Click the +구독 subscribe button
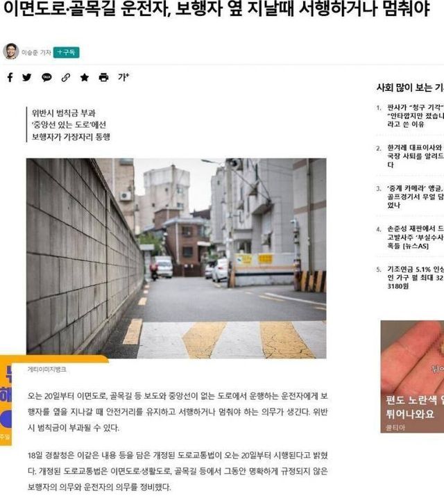 [x=67, y=52]
